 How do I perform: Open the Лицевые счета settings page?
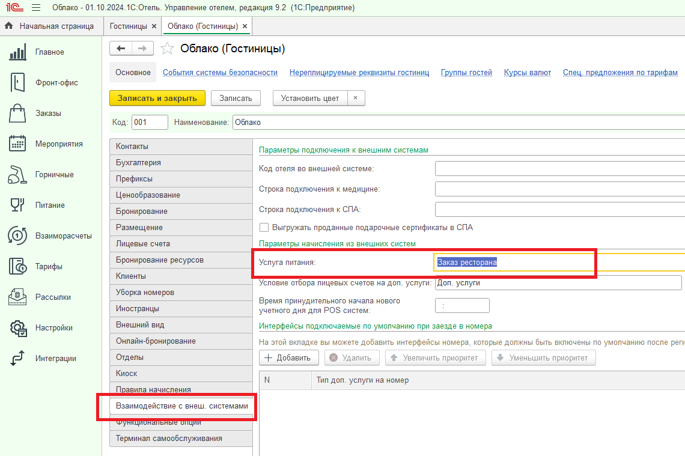(x=181, y=243)
